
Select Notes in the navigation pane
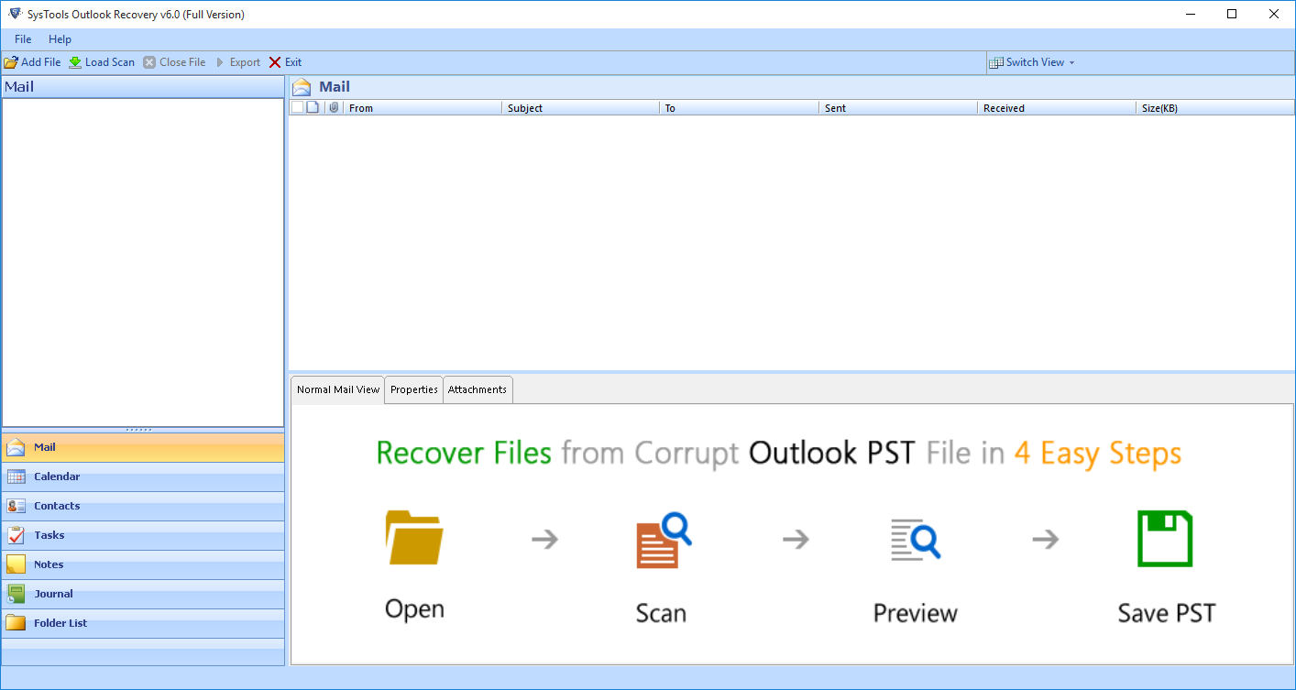(143, 565)
